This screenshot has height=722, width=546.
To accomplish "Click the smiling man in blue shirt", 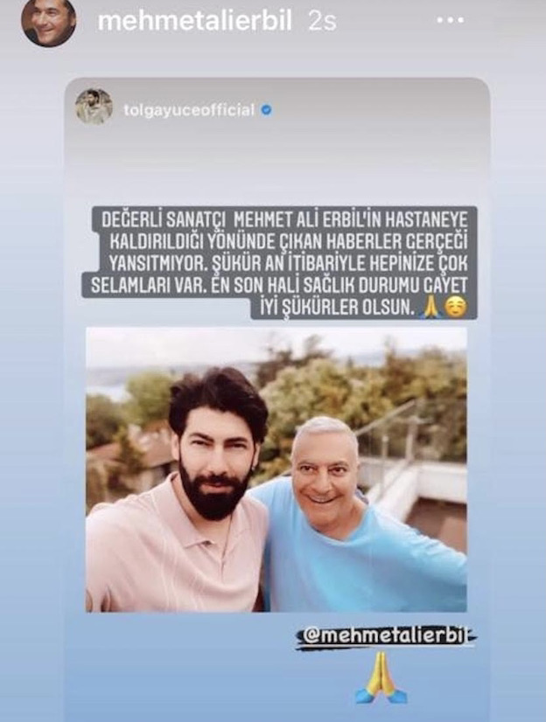I will pyautogui.click(x=354, y=516).
